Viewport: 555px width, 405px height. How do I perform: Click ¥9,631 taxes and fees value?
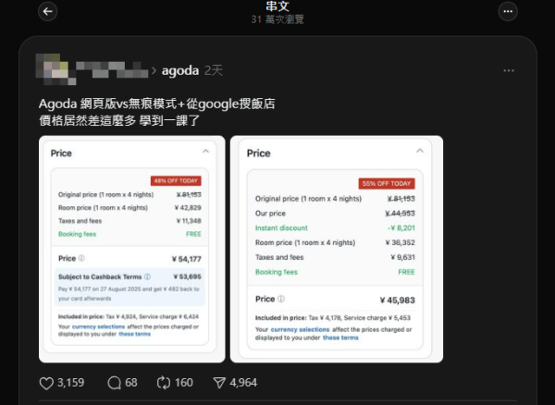[402, 257]
